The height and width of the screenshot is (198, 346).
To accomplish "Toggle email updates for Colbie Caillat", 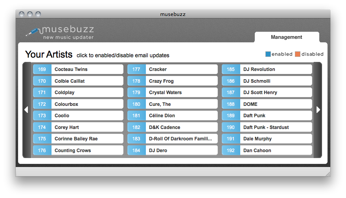I will click(x=78, y=81).
